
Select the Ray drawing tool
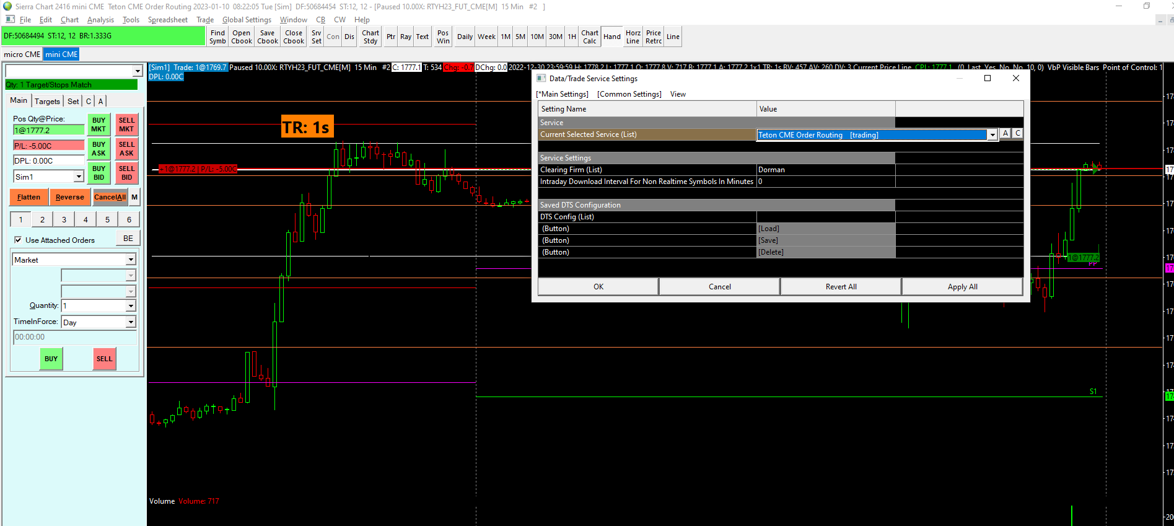(406, 37)
